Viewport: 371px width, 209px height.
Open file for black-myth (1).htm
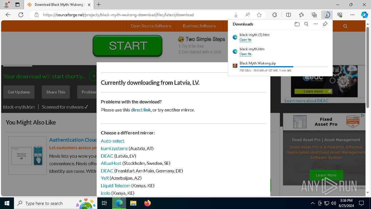point(245,40)
